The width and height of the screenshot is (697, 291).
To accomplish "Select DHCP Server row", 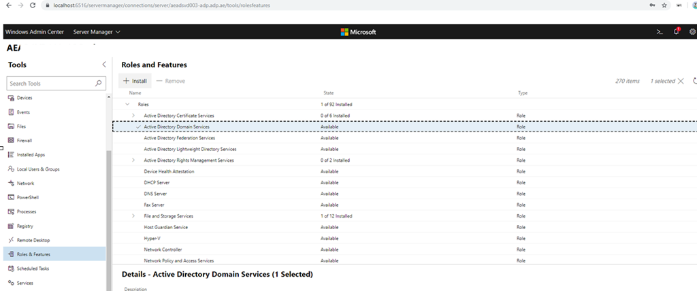I will click(404, 183).
